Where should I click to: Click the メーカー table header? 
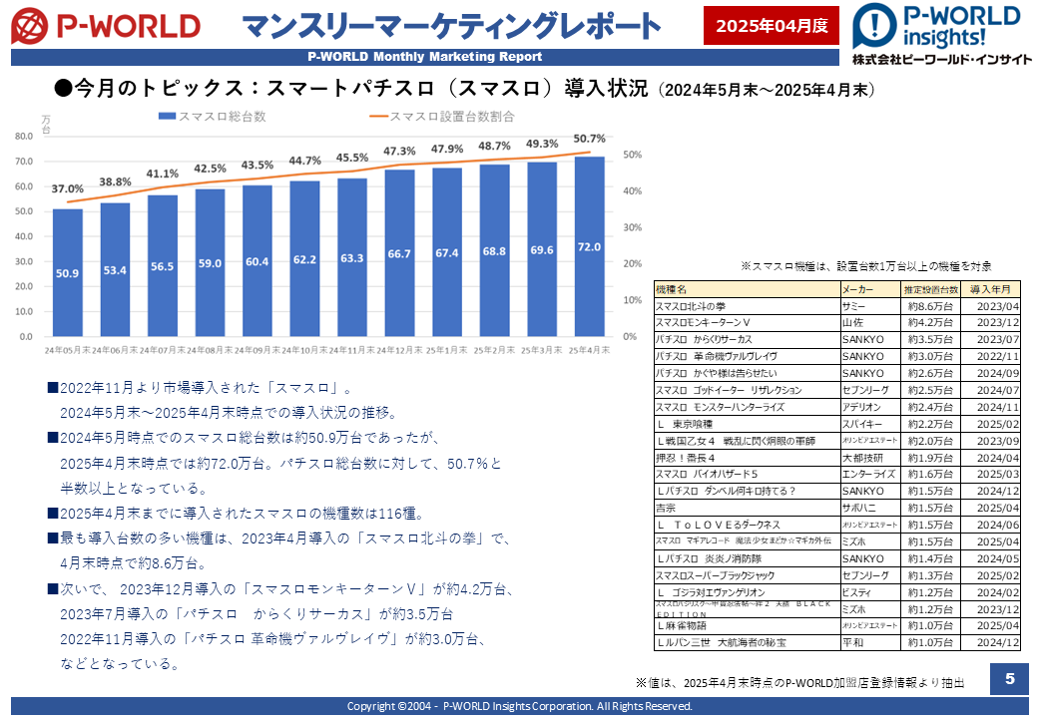point(870,289)
